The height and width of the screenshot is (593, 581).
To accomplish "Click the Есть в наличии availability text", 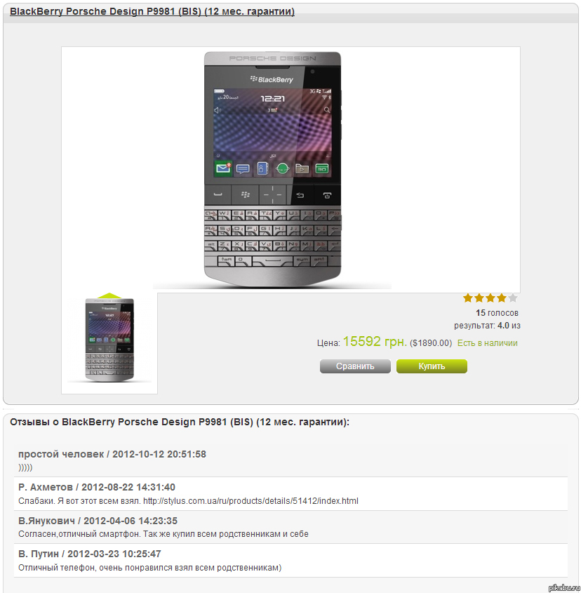I will point(488,343).
